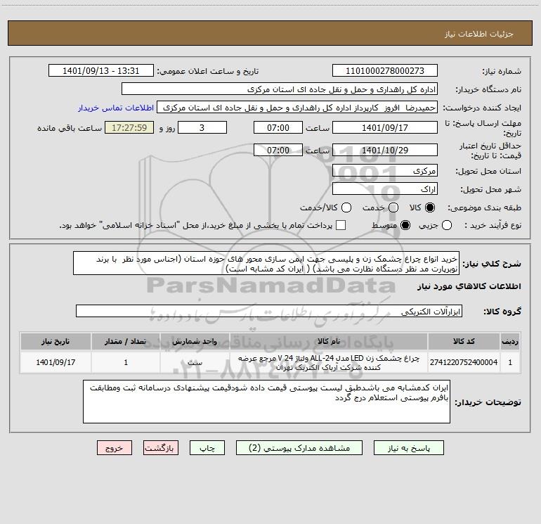Select the خدمت radio button
Viewport: 541px width, 524px height.
pos(393,207)
